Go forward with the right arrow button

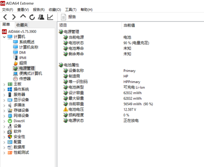[14, 17]
